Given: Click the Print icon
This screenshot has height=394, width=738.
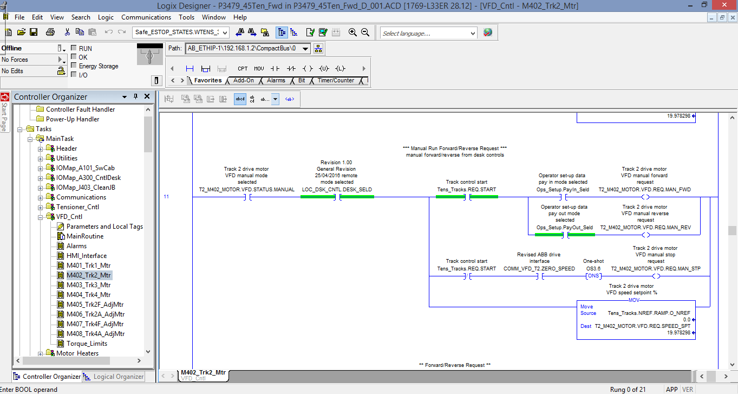Looking at the screenshot, I should 50,33.
